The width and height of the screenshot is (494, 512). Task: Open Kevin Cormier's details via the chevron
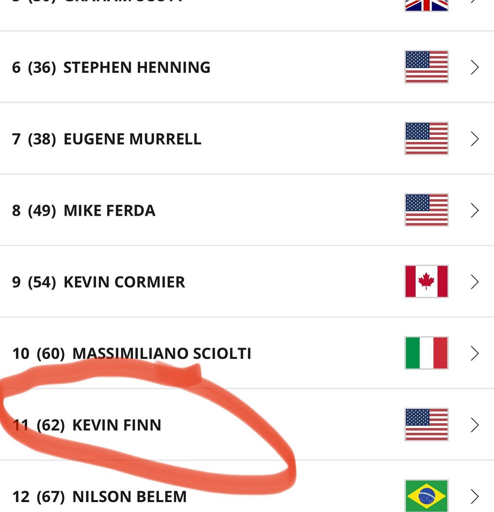pyautogui.click(x=475, y=282)
